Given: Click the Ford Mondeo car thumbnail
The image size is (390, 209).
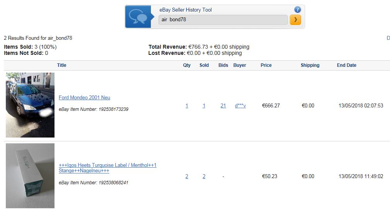Looking at the screenshot, I should (30, 105).
